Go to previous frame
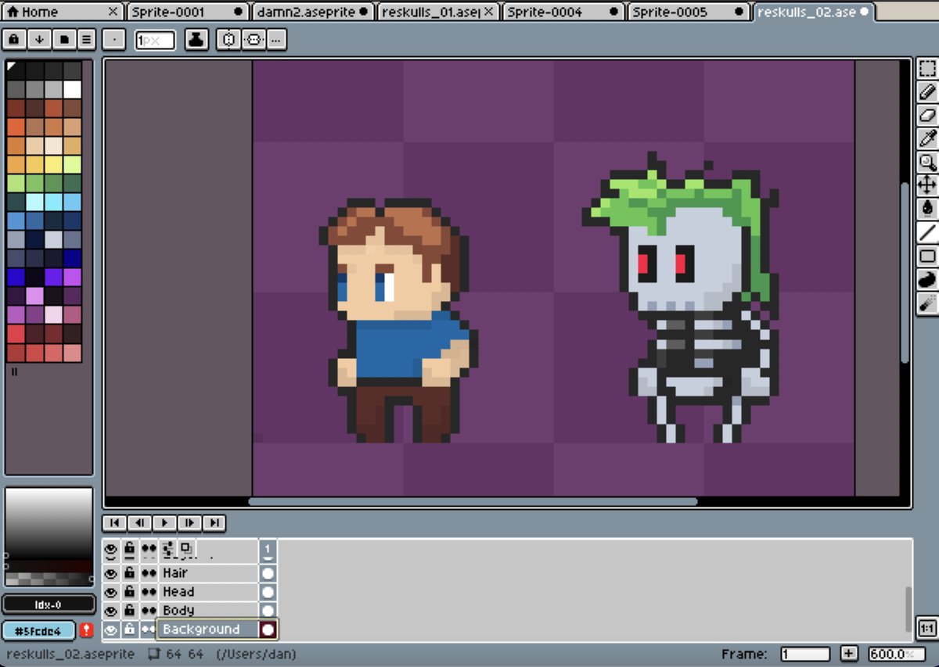This screenshot has height=667, width=939. click(x=139, y=522)
